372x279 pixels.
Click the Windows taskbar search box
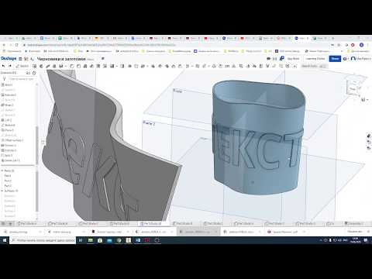[43, 240]
